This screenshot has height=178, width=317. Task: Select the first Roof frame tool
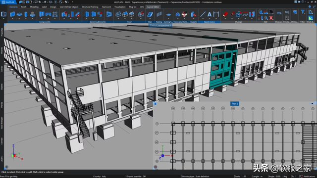click(118, 14)
